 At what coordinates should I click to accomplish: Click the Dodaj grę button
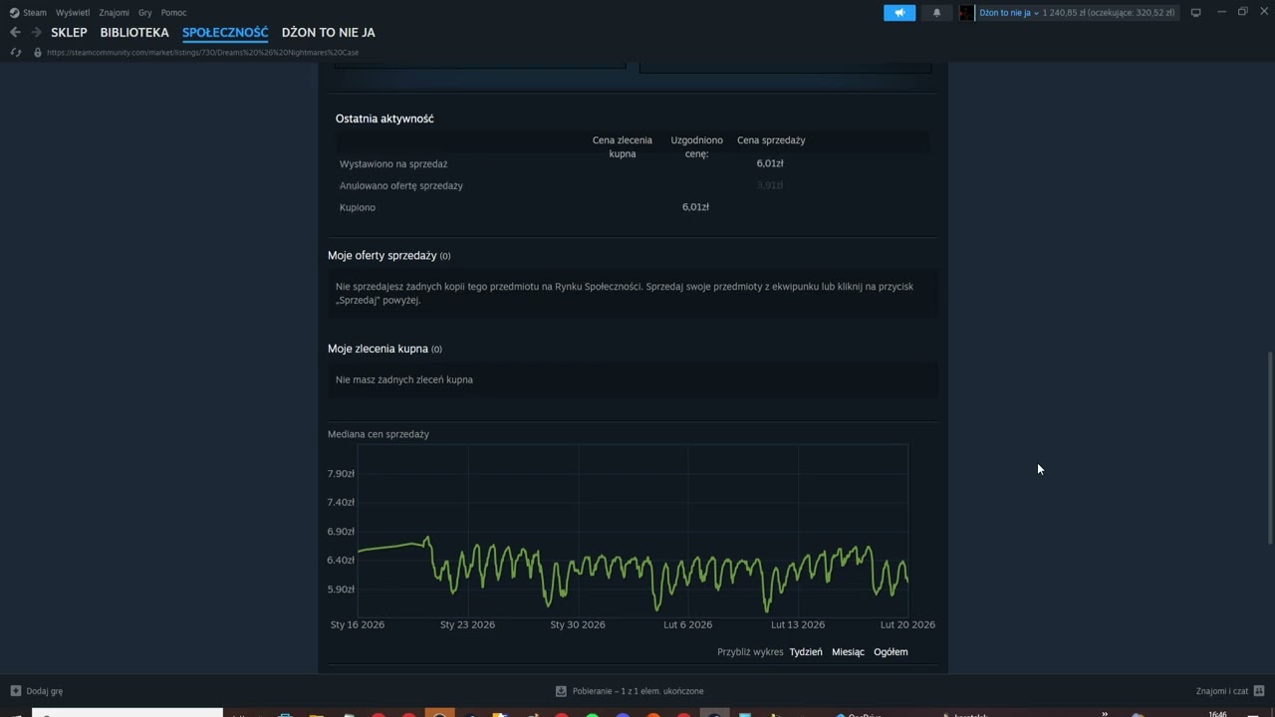pos(36,691)
